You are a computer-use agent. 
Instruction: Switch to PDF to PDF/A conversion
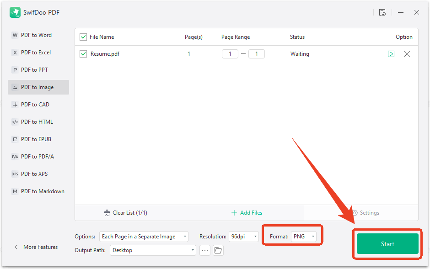[x=38, y=157]
